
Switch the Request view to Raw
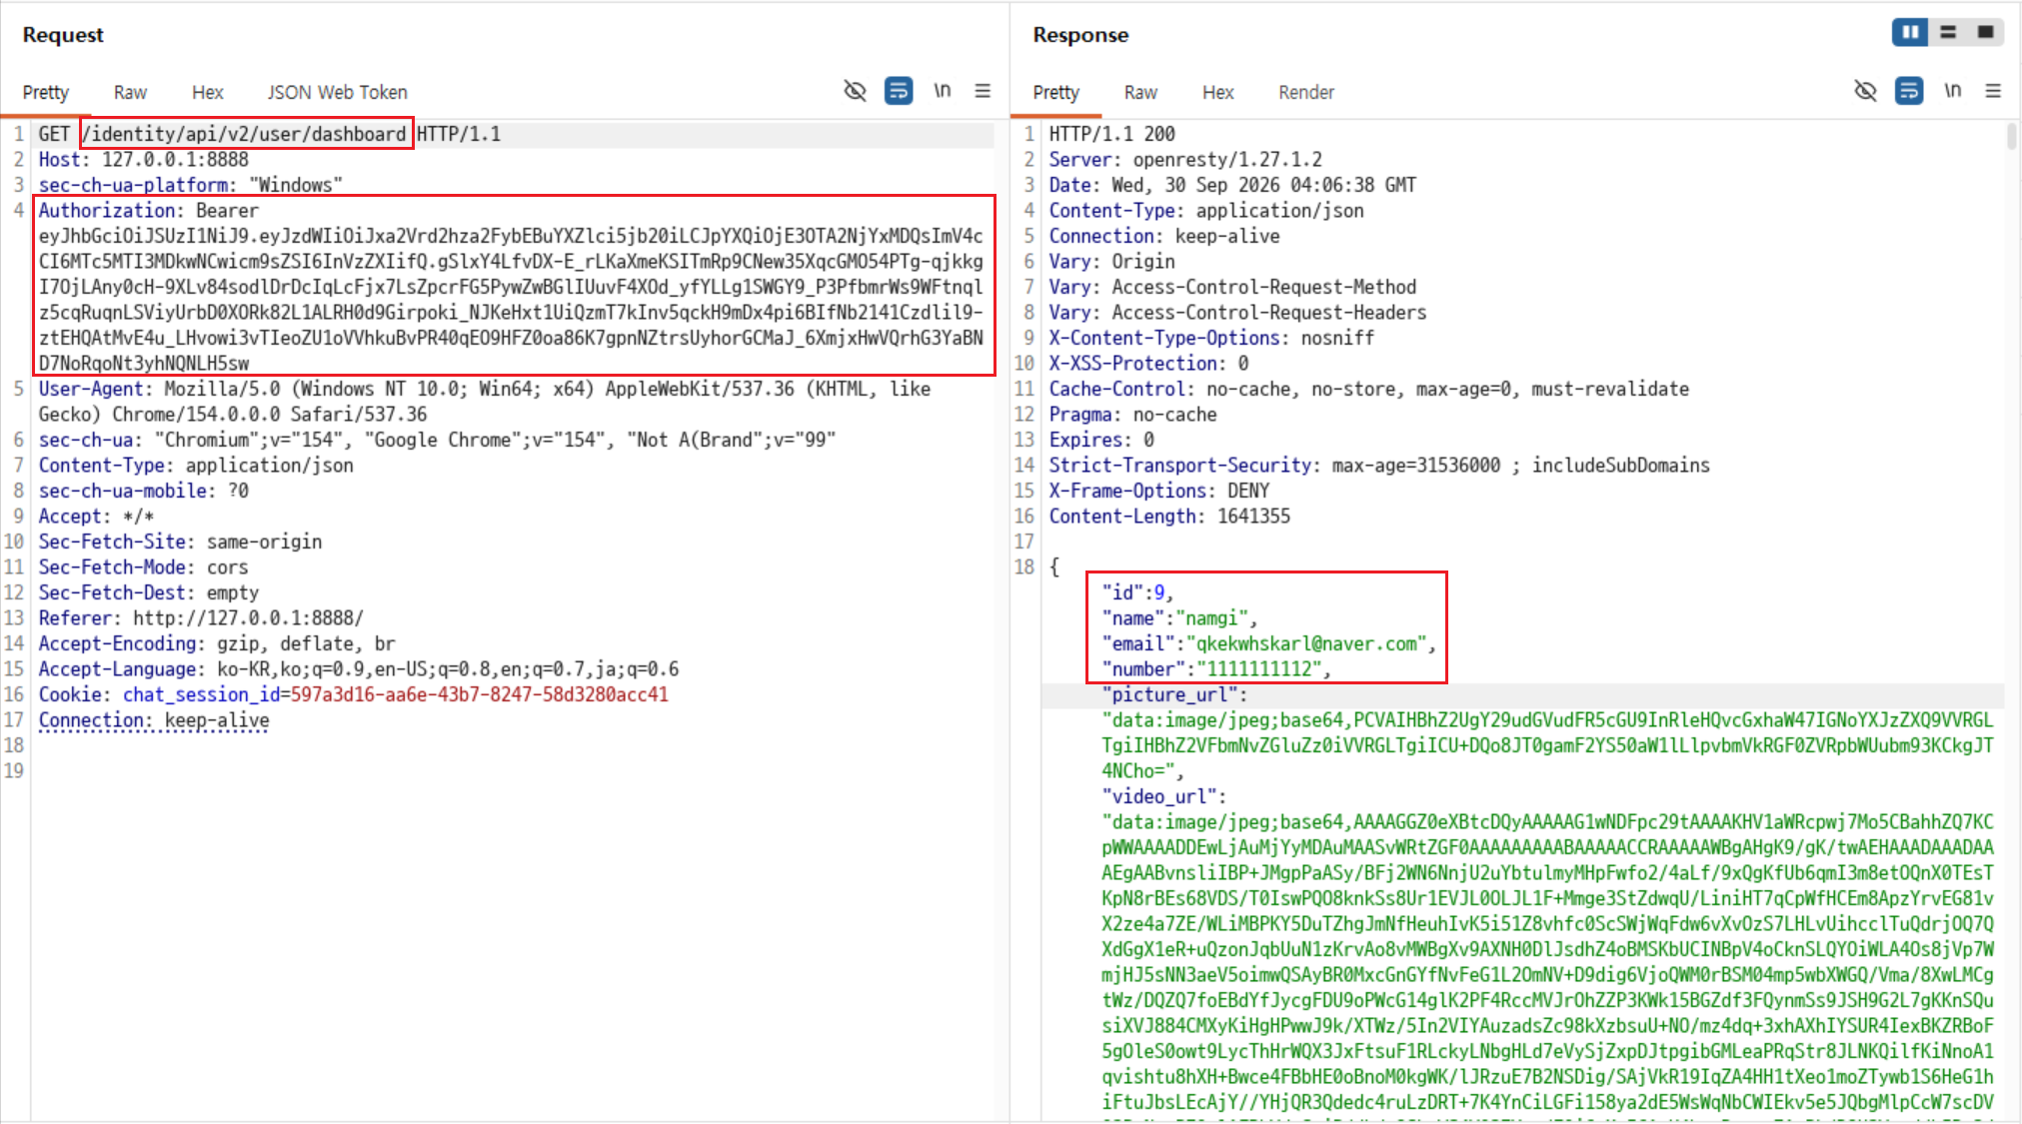pos(130,92)
